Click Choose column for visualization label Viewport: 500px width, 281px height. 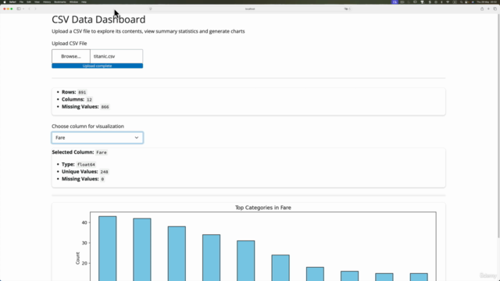(x=87, y=126)
